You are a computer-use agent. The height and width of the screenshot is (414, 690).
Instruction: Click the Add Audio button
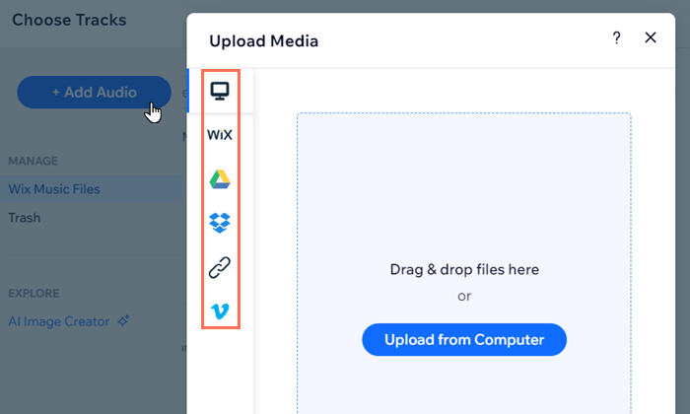point(95,93)
